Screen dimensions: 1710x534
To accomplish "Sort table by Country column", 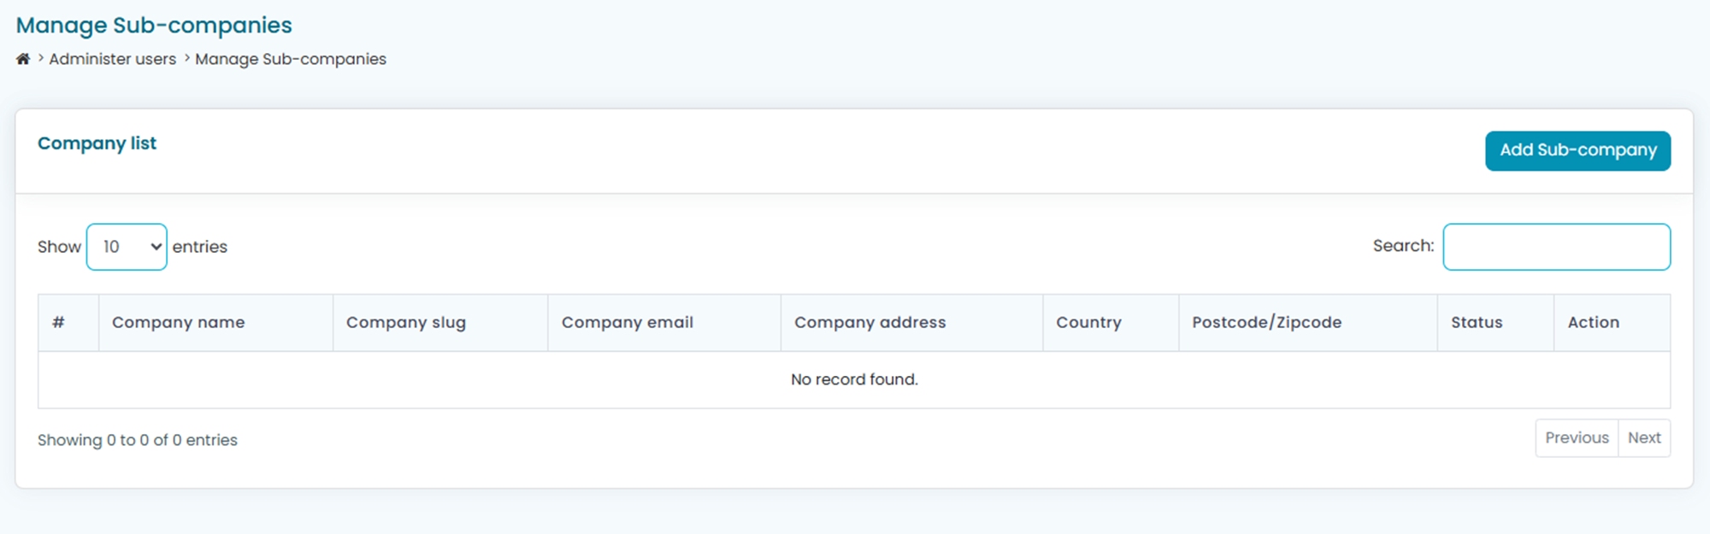I will click(1088, 322).
